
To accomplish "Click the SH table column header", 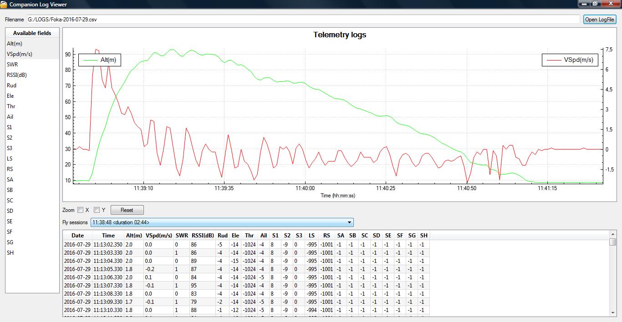I will pos(424,236).
